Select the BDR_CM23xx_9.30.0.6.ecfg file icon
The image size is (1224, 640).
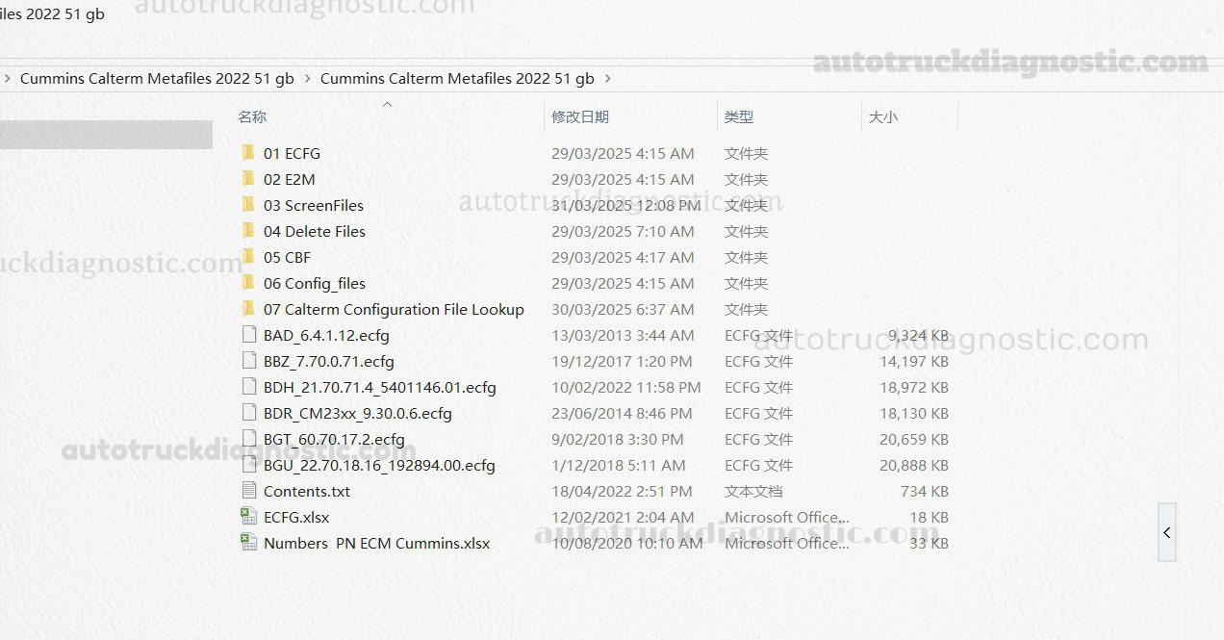(248, 413)
